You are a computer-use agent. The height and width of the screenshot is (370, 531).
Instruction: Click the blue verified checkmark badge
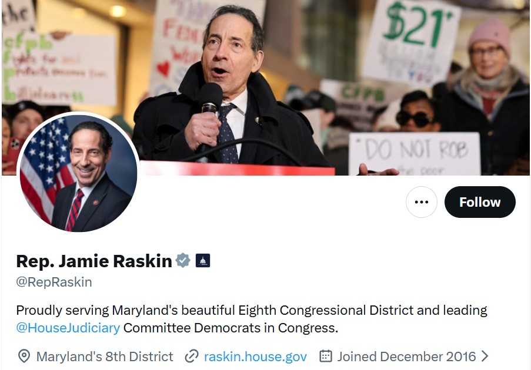tap(183, 260)
